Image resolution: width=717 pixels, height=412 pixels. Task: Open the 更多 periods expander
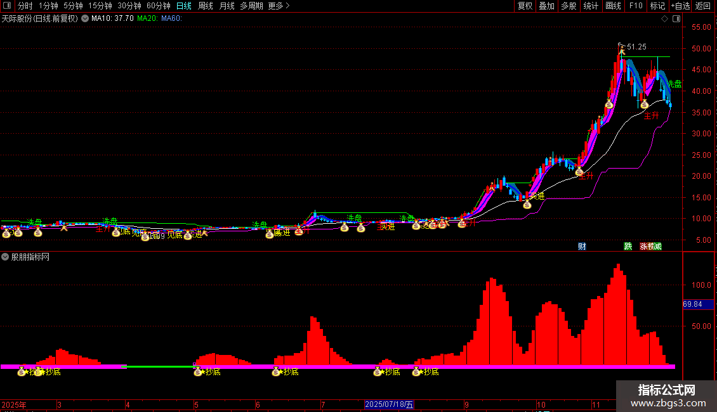coord(279,6)
